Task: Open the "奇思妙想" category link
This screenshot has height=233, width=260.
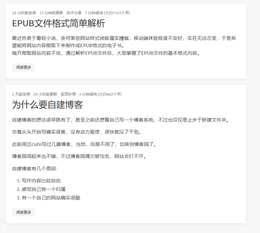Action: coord(68,94)
